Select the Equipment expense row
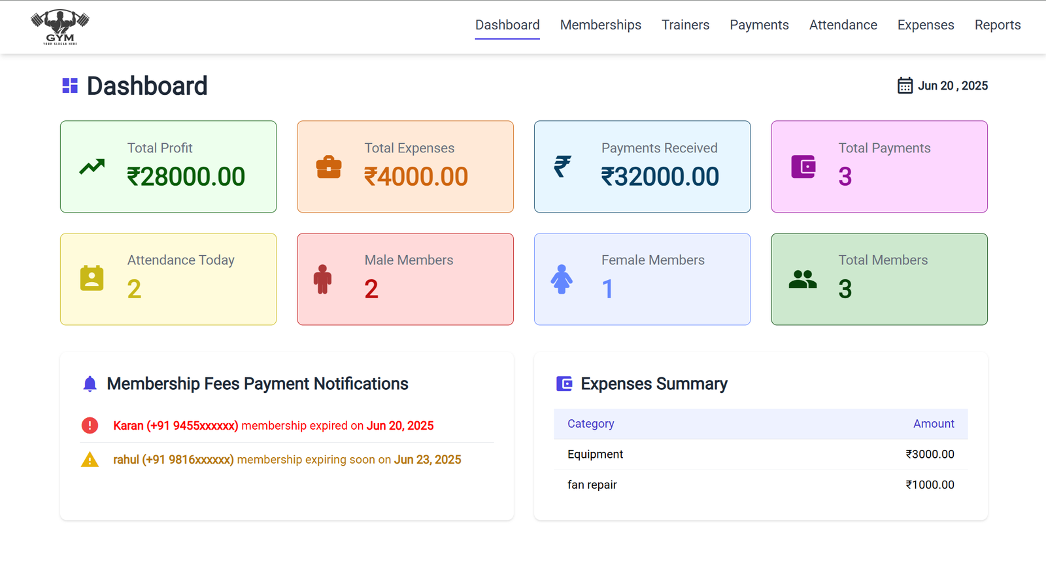Screen dimensions: 1046x588 click(x=760, y=454)
